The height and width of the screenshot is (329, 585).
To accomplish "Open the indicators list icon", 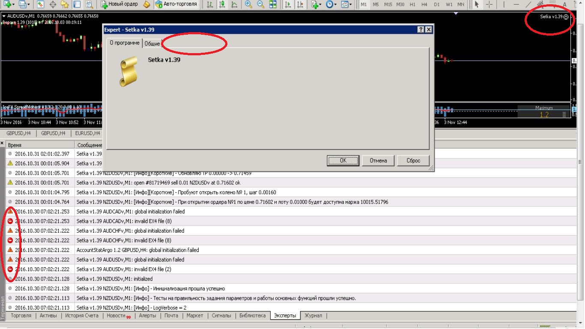I will tap(315, 4).
